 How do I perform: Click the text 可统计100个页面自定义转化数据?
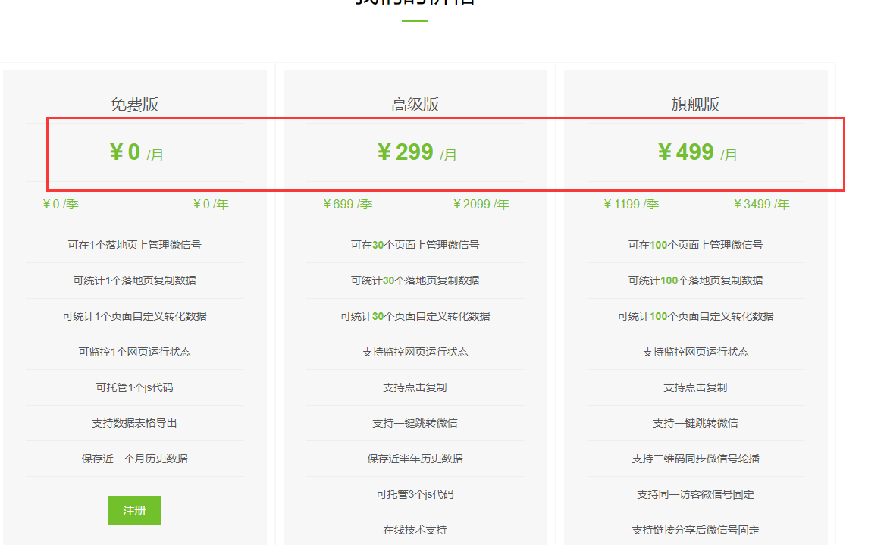point(695,316)
